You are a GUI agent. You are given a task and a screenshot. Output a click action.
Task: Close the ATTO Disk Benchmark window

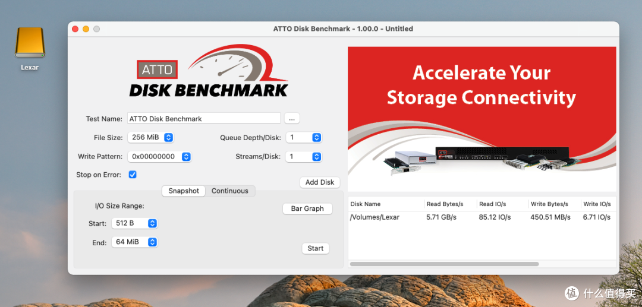[75, 29]
